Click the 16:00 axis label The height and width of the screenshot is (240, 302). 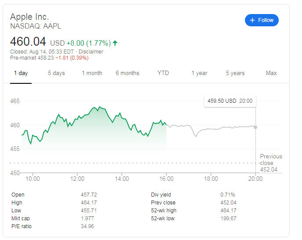[166, 179]
